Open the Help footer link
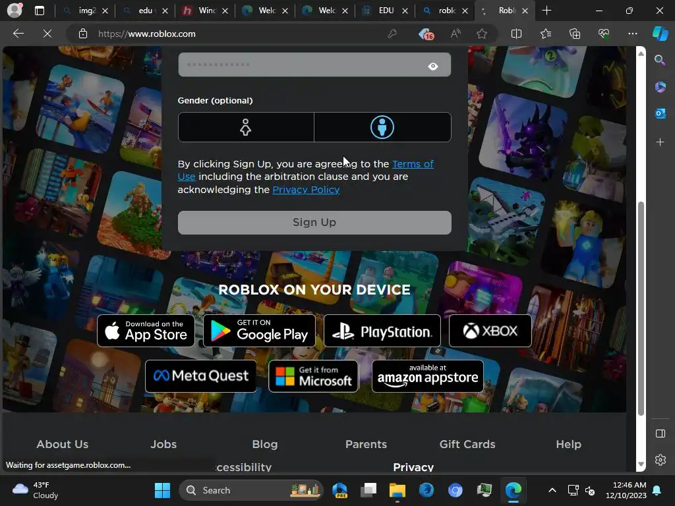This screenshot has width=675, height=506. click(568, 444)
